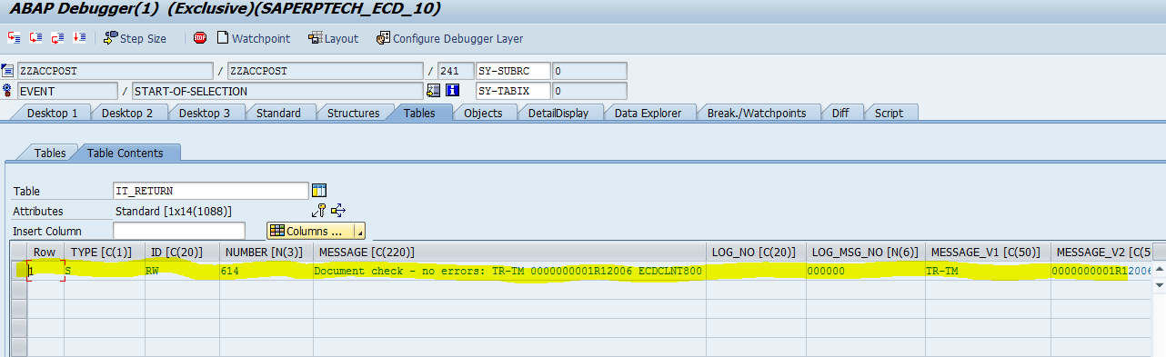
Task: Click the table vertical scrollbar up arrow
Action: pyautogui.click(x=1159, y=270)
